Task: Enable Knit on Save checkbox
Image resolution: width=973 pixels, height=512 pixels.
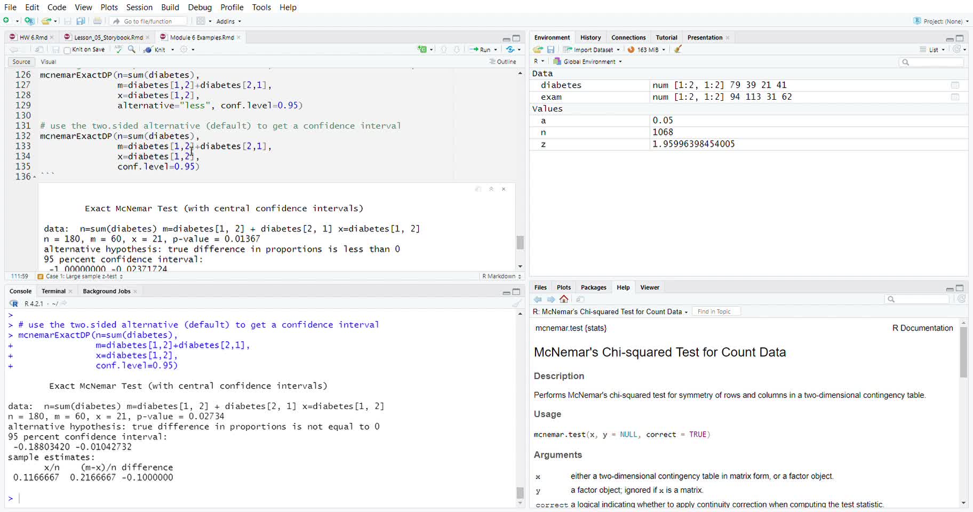Action: [x=67, y=50]
